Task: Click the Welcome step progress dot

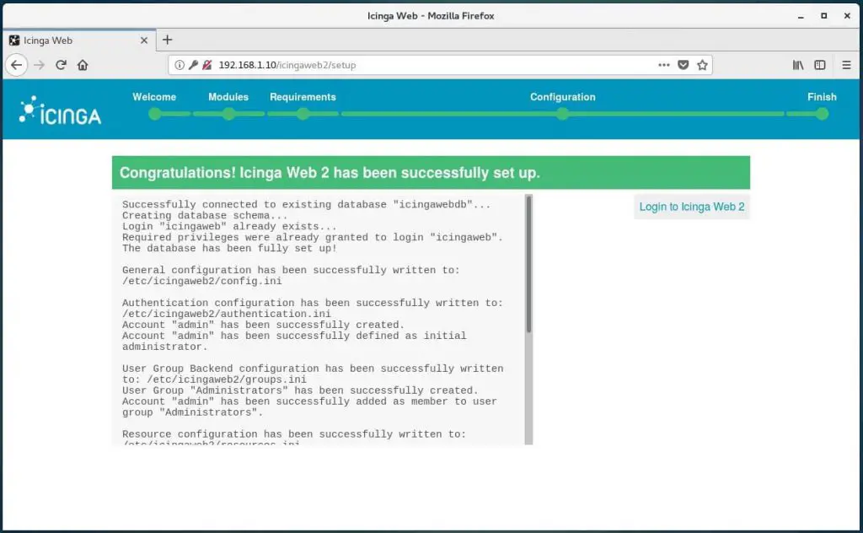Action: coord(155,114)
